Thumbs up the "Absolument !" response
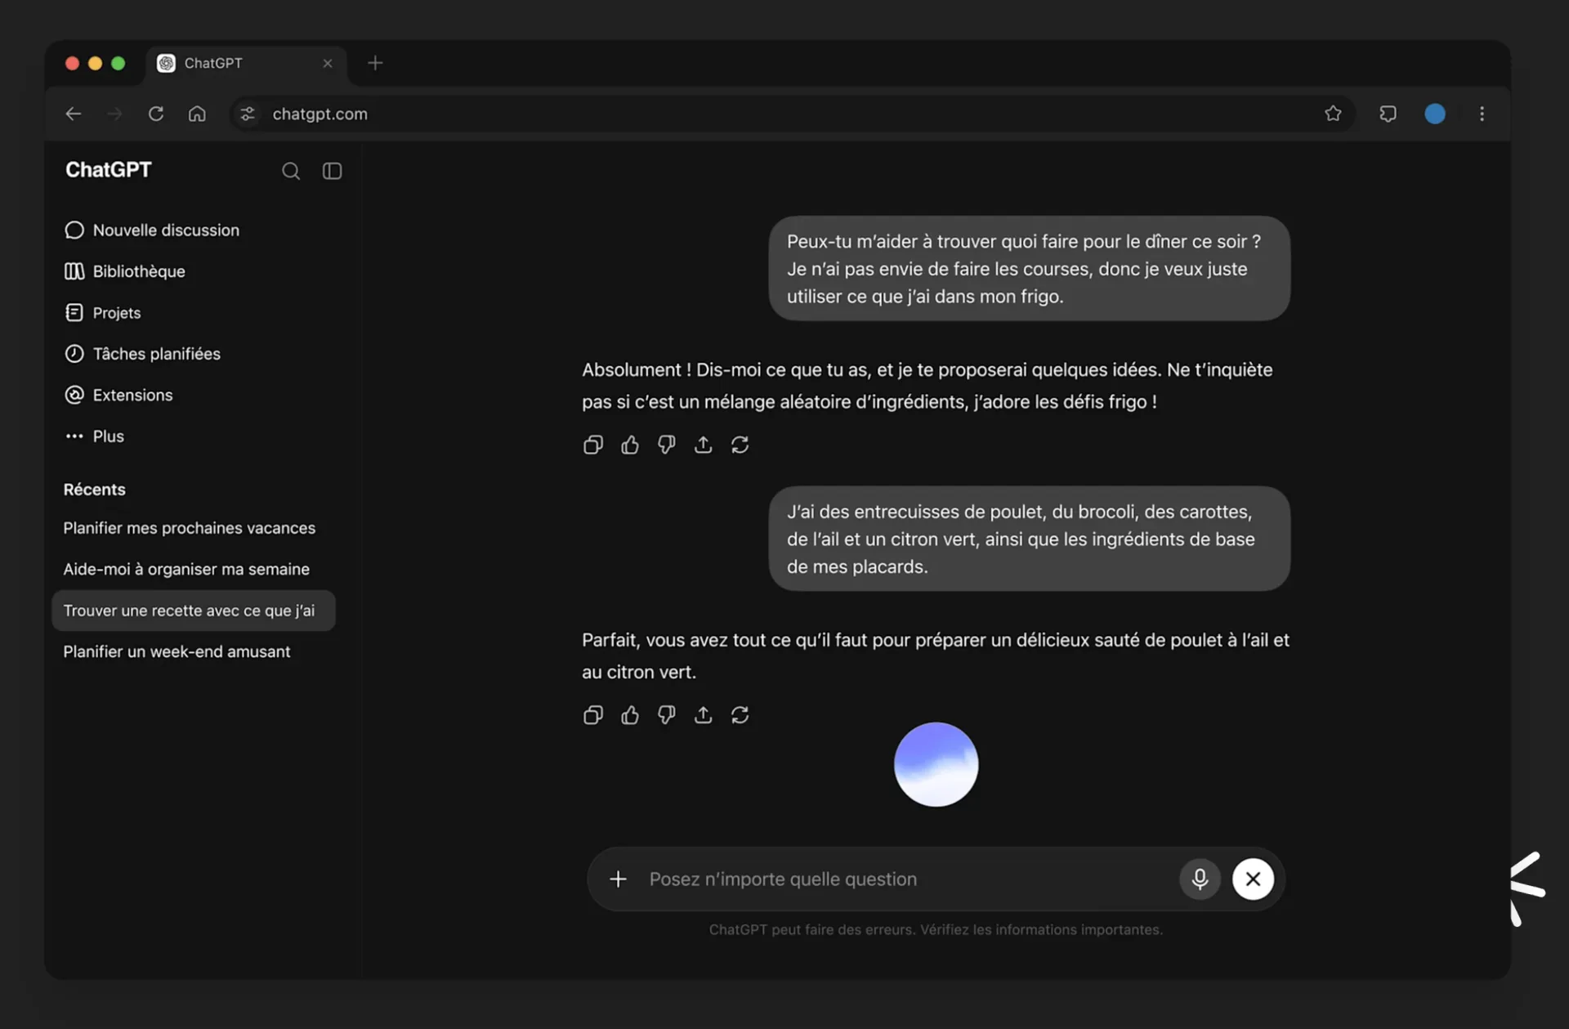The height and width of the screenshot is (1029, 1569). tap(630, 445)
